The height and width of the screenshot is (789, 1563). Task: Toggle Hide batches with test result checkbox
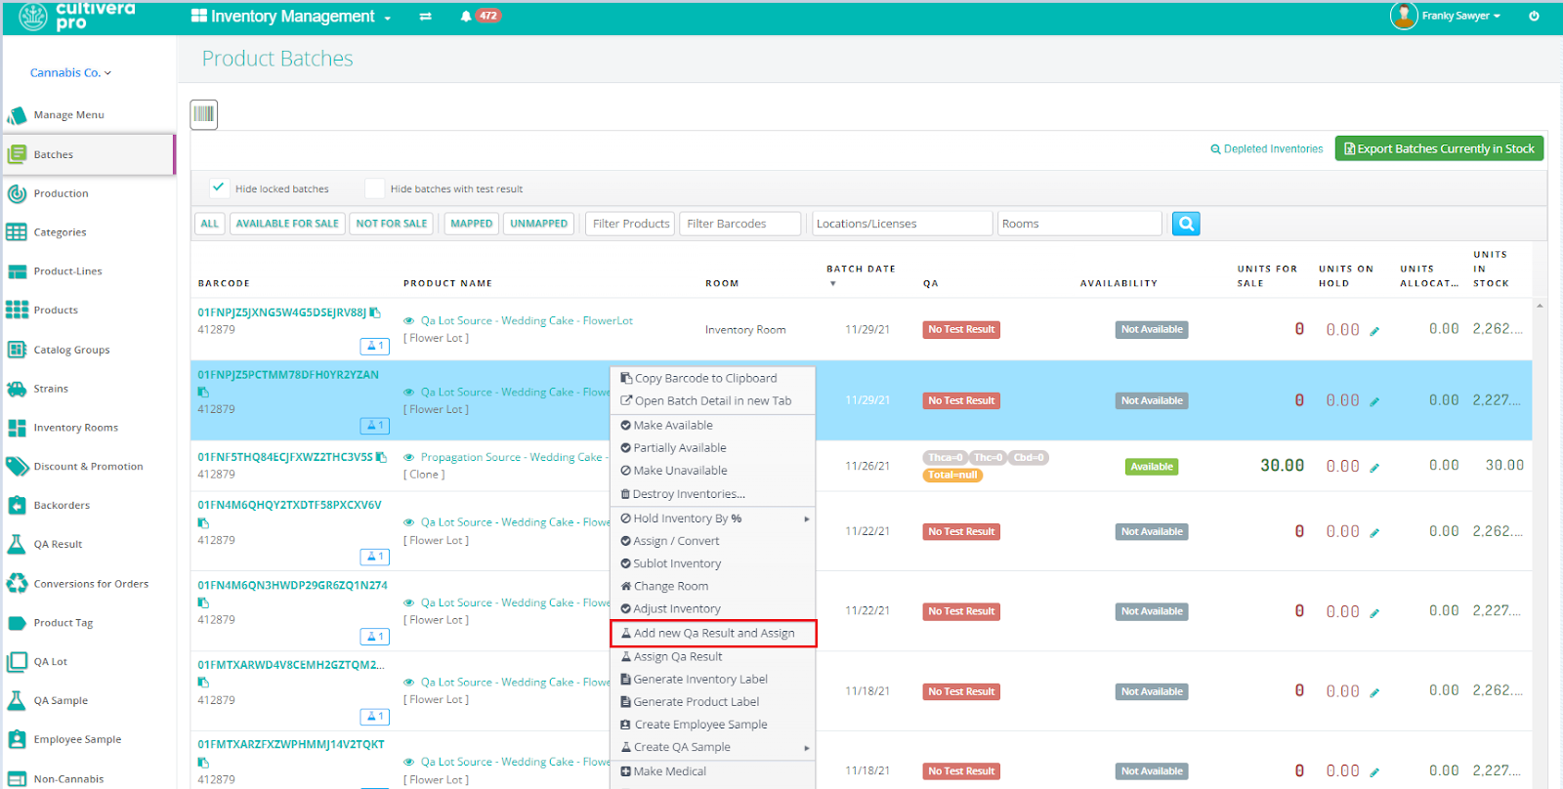tap(374, 187)
